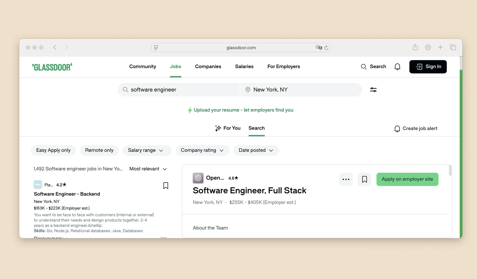Click the translate page icon
477x279 pixels.
coord(319,48)
